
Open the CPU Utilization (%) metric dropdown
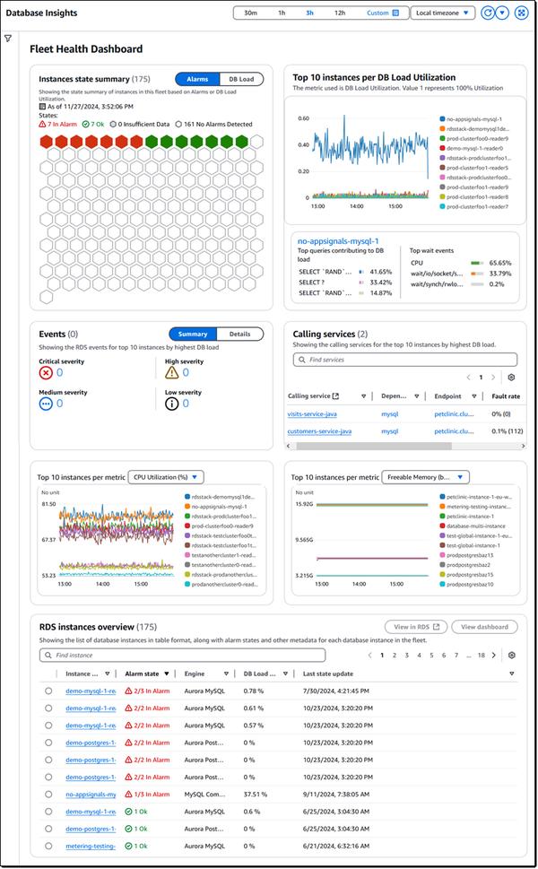(166, 477)
